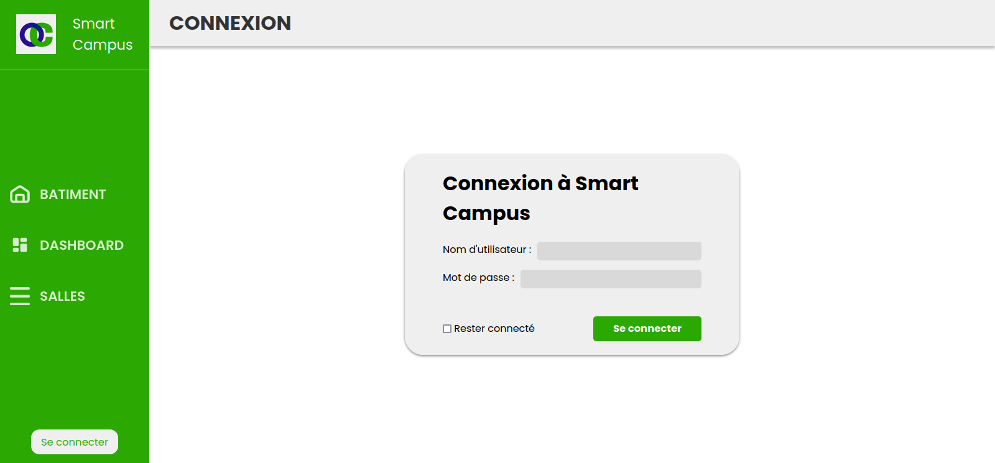Viewport: 995px width, 463px height.
Task: Click the dashboard grid icon
Action: tap(20, 245)
